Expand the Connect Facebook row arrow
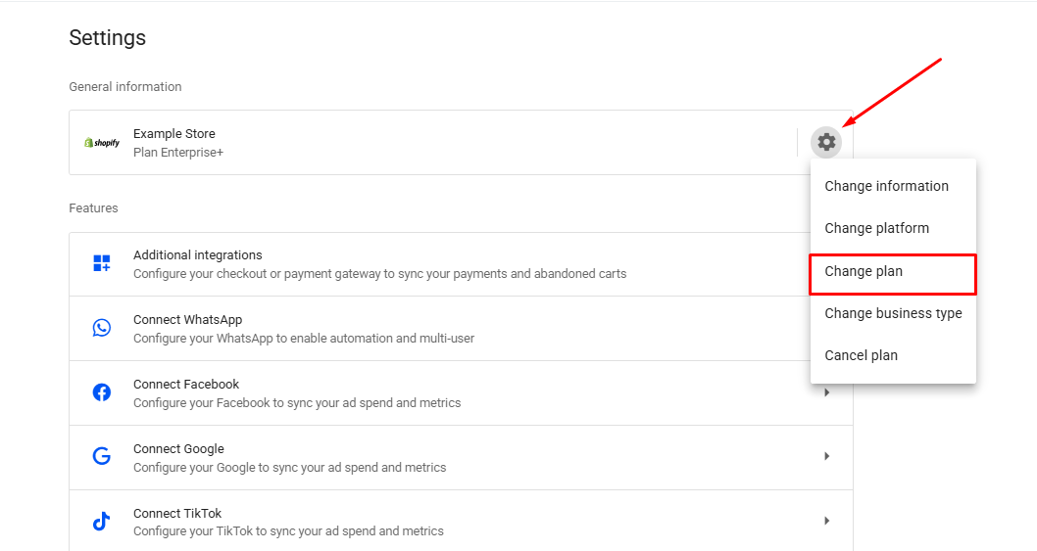This screenshot has height=551, width=1037. (827, 392)
